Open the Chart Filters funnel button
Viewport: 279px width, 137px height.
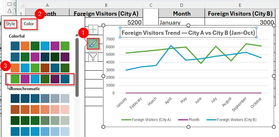(93, 57)
